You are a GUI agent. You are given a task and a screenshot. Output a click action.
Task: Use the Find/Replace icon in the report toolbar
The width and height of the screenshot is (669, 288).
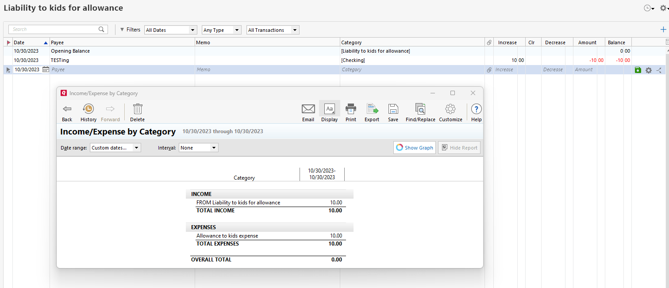pos(419,112)
